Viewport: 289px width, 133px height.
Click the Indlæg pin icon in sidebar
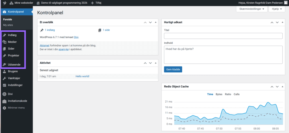pyautogui.click(x=4, y=35)
